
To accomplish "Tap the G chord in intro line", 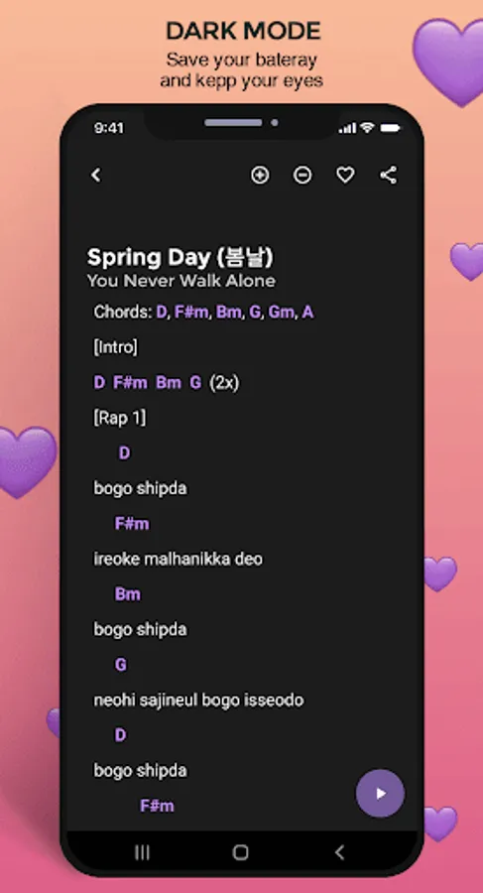I will point(195,383).
